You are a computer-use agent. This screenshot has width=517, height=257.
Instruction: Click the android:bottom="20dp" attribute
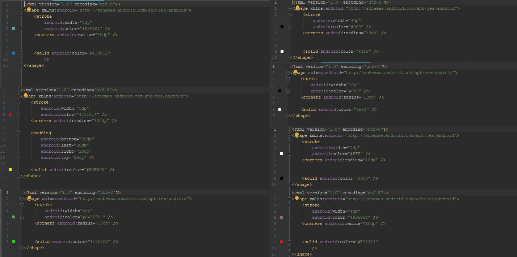[x=67, y=139]
